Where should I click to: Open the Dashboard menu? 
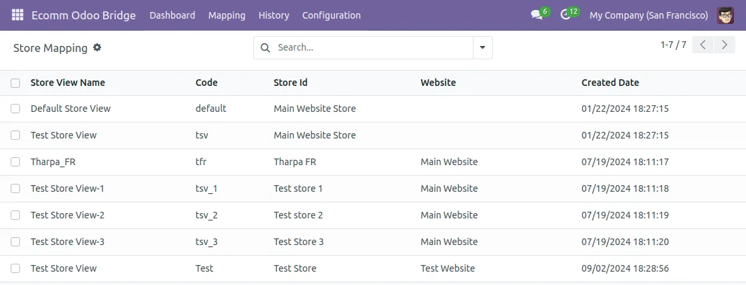click(x=173, y=15)
